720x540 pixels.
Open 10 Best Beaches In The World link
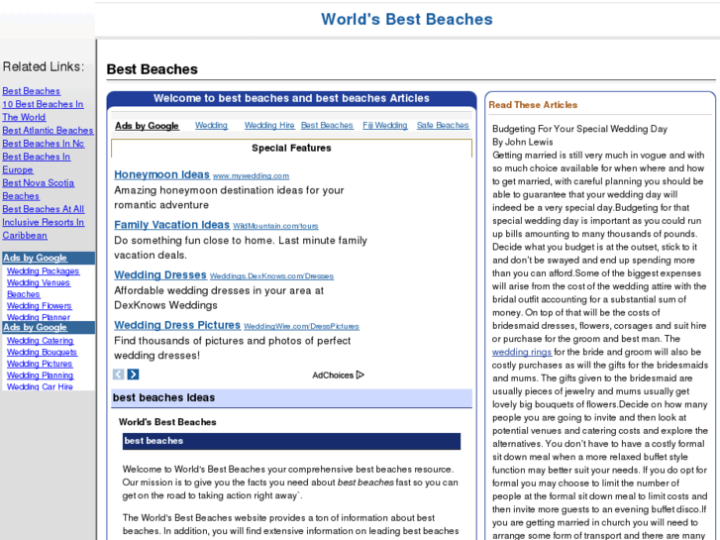tap(43, 111)
